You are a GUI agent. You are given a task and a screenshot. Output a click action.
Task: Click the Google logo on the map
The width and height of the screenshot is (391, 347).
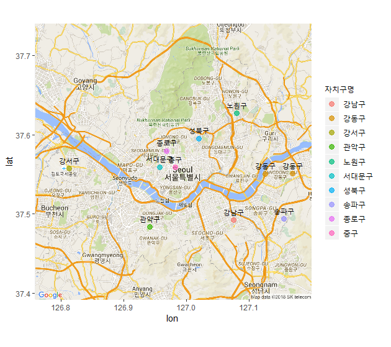(50, 295)
